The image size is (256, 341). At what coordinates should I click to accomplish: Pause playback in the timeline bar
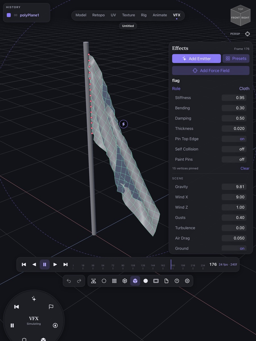point(45,265)
